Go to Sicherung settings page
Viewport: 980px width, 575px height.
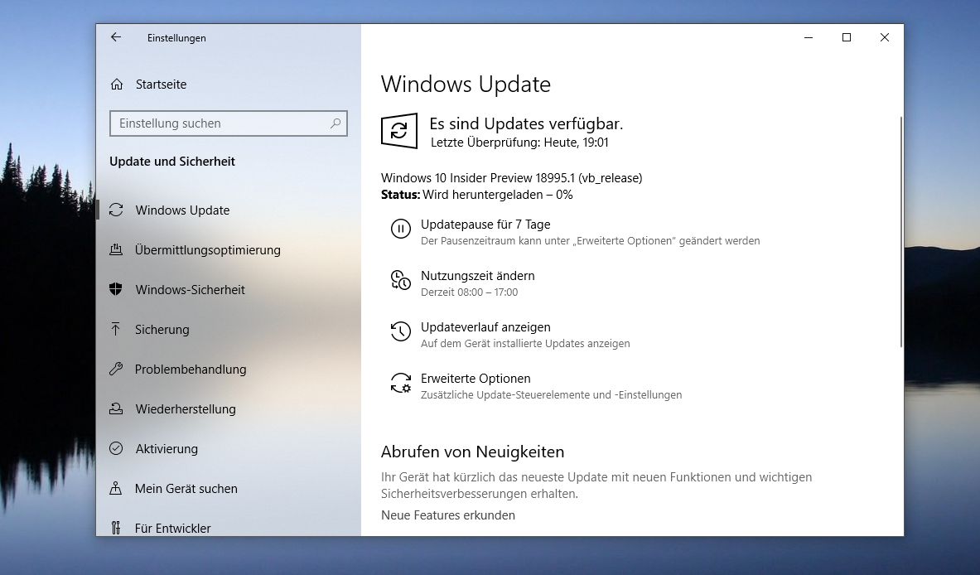[162, 330]
